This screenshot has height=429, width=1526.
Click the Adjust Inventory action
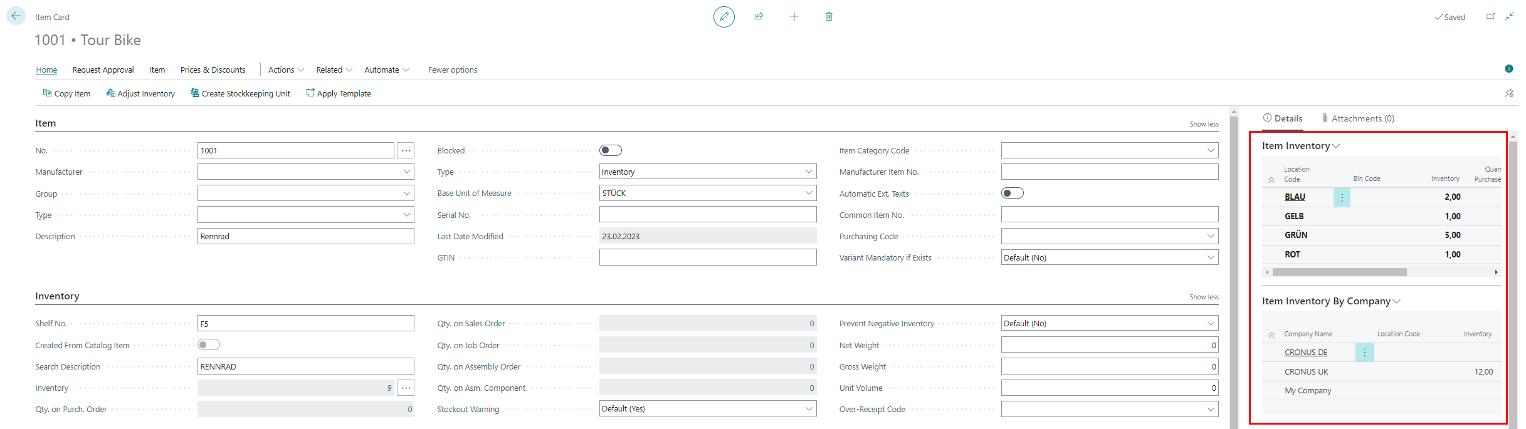(140, 93)
